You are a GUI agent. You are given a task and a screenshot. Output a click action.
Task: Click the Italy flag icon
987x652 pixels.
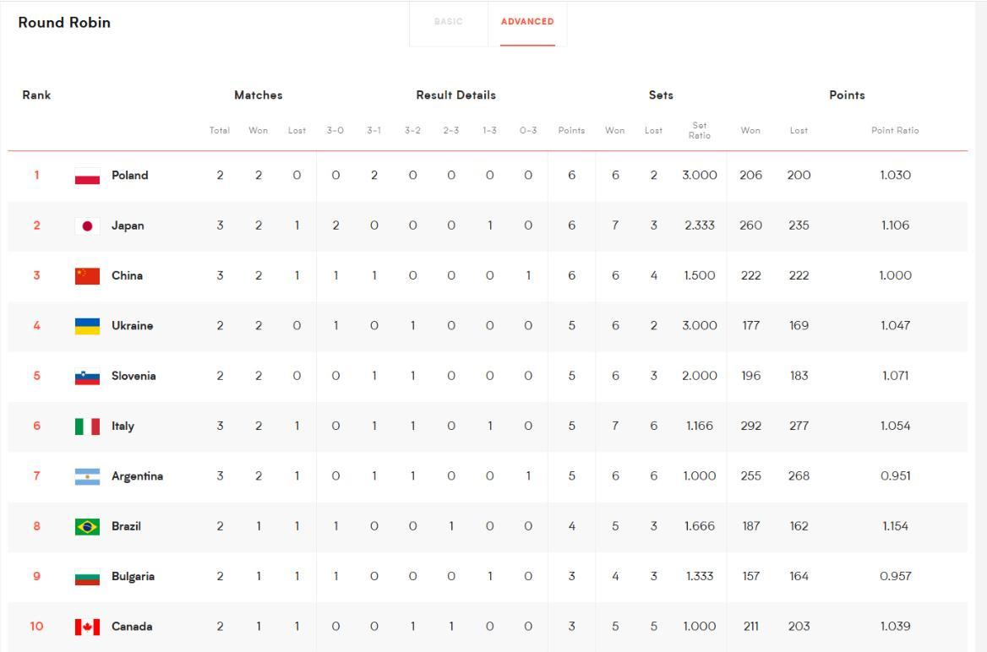tap(88, 427)
